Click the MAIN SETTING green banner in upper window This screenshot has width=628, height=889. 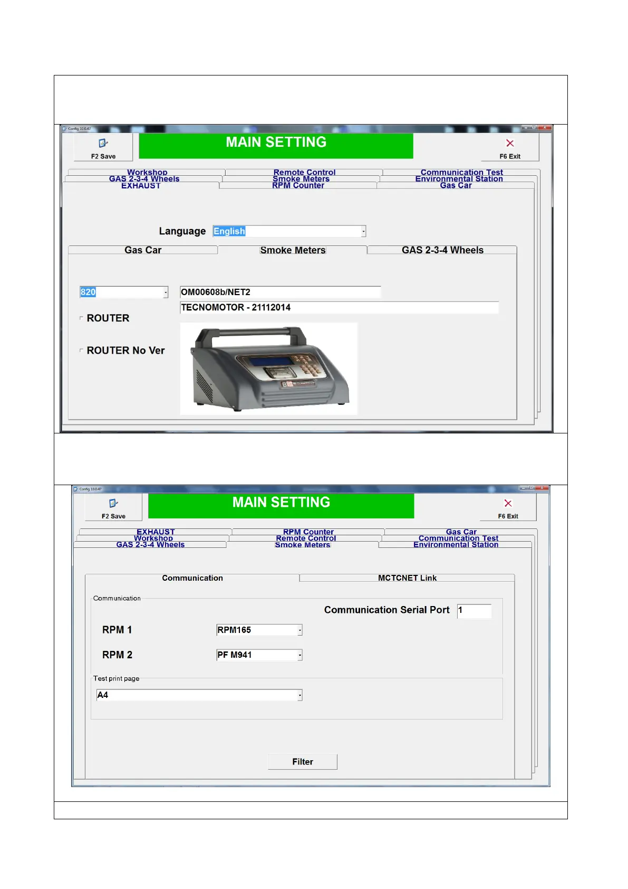(x=276, y=146)
